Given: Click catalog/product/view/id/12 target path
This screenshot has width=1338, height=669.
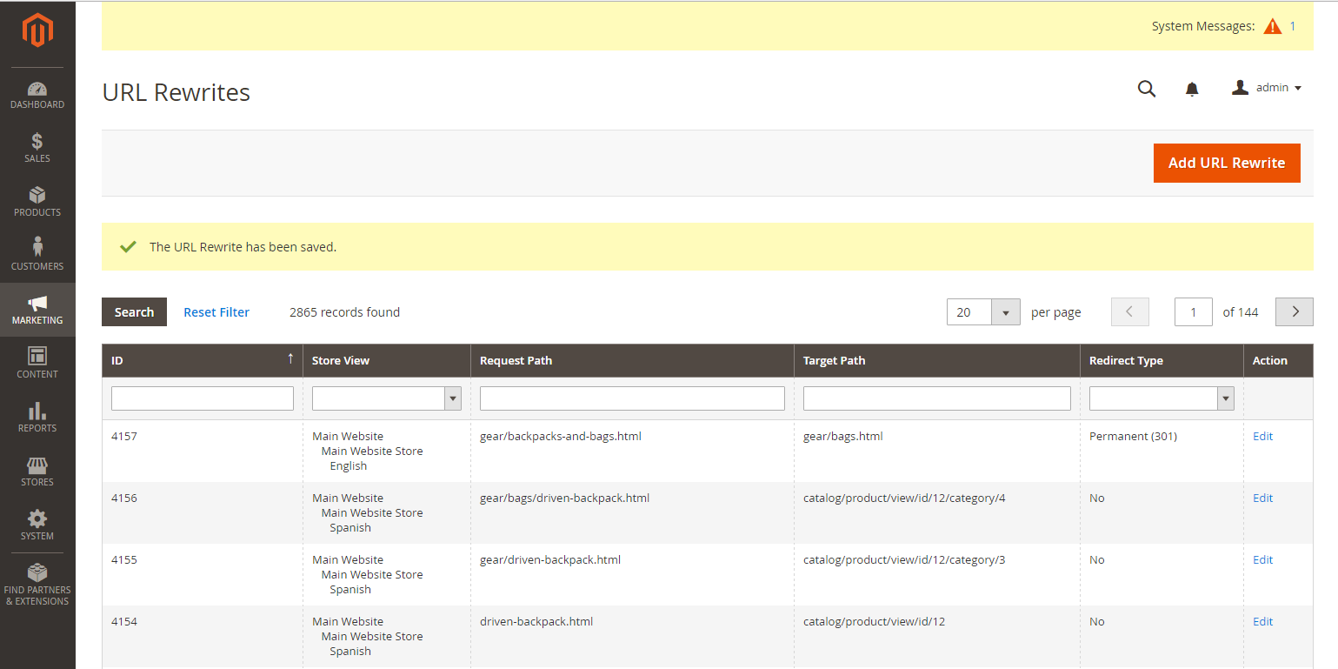Looking at the screenshot, I should pyautogui.click(x=874, y=621).
